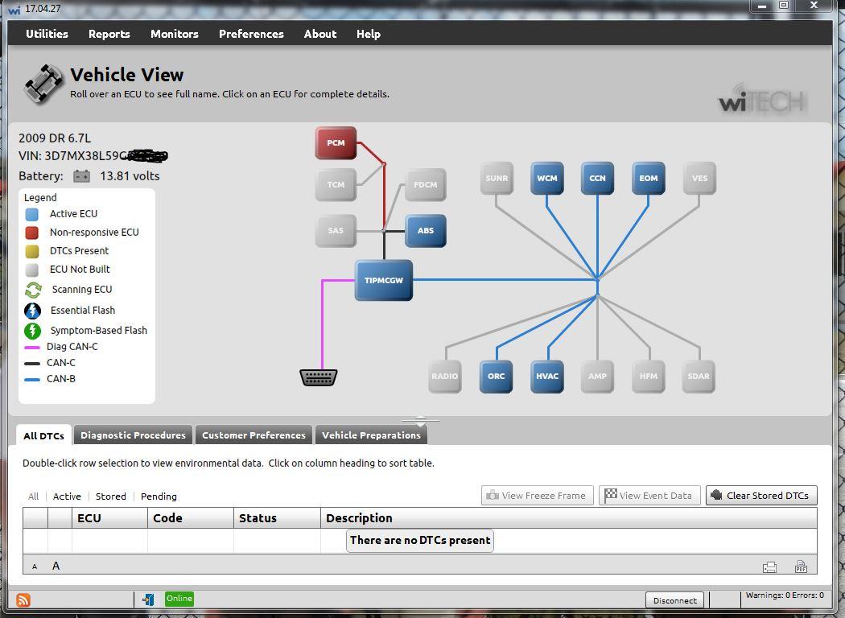Switch to Vehicle Preparations tab
This screenshot has width=845, height=618.
pyautogui.click(x=371, y=435)
